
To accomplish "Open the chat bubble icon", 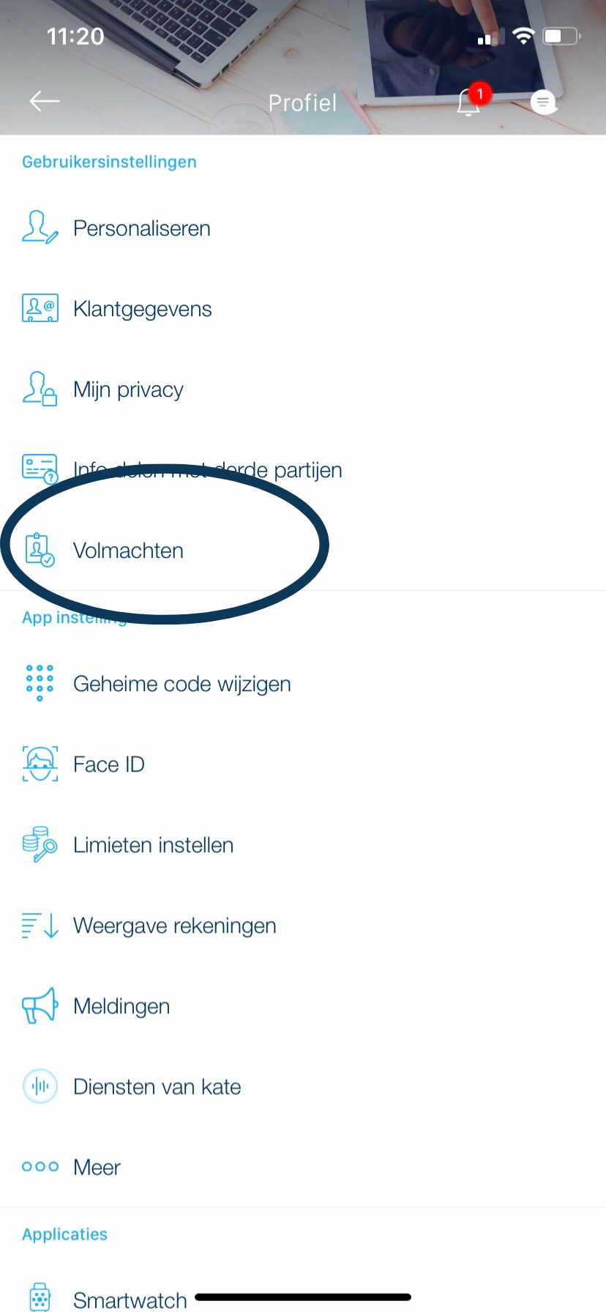I will [543, 102].
